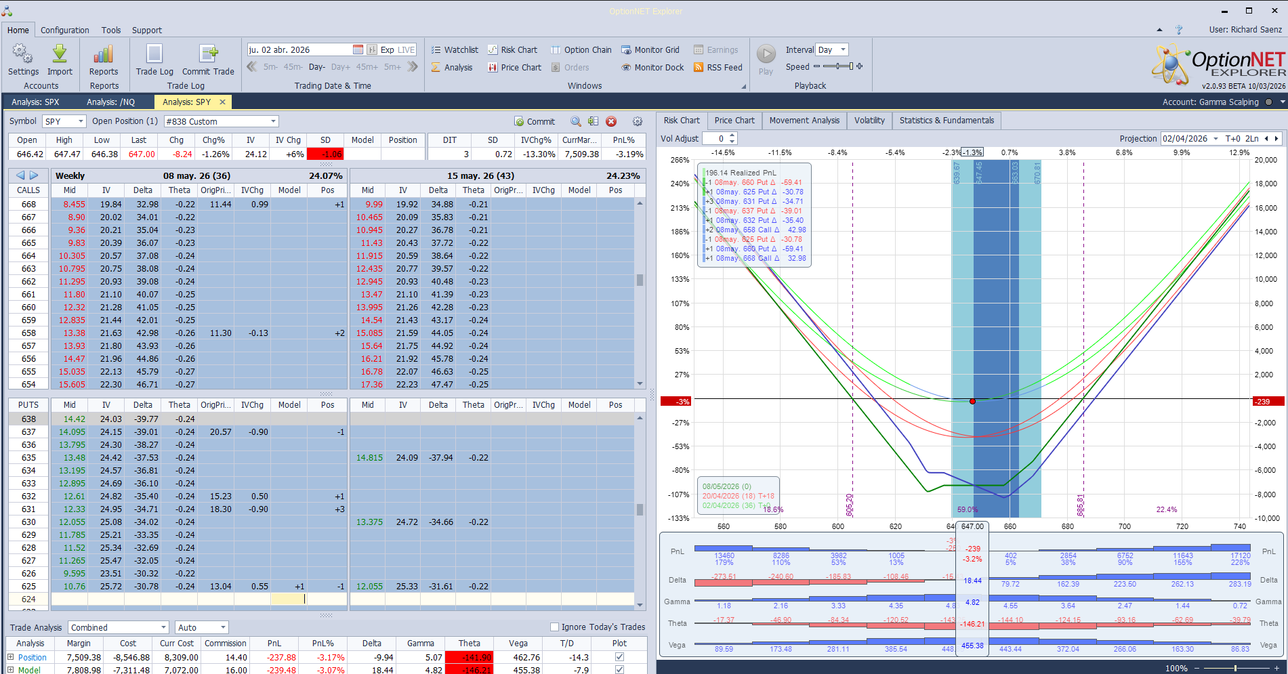Viewport: 1288px width, 674px height.
Task: Toggle the expiration mode icon beside calendar
Action: 372,49
